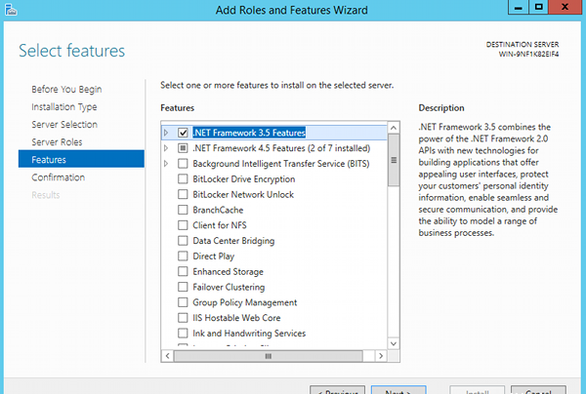Select the Failover Clustering row label
This screenshot has width=586, height=394.
229,287
